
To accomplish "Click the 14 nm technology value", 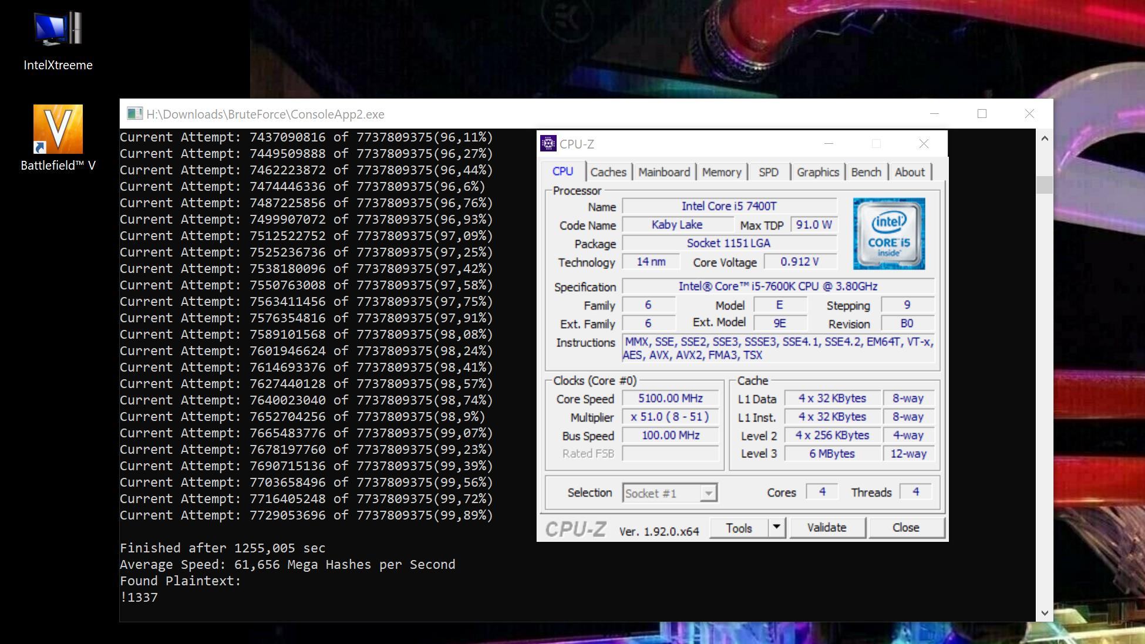I will click(651, 262).
